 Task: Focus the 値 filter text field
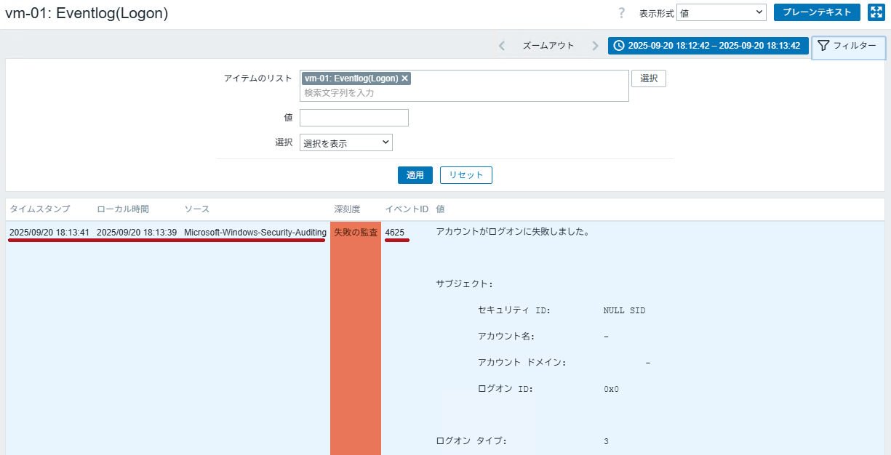pos(354,118)
